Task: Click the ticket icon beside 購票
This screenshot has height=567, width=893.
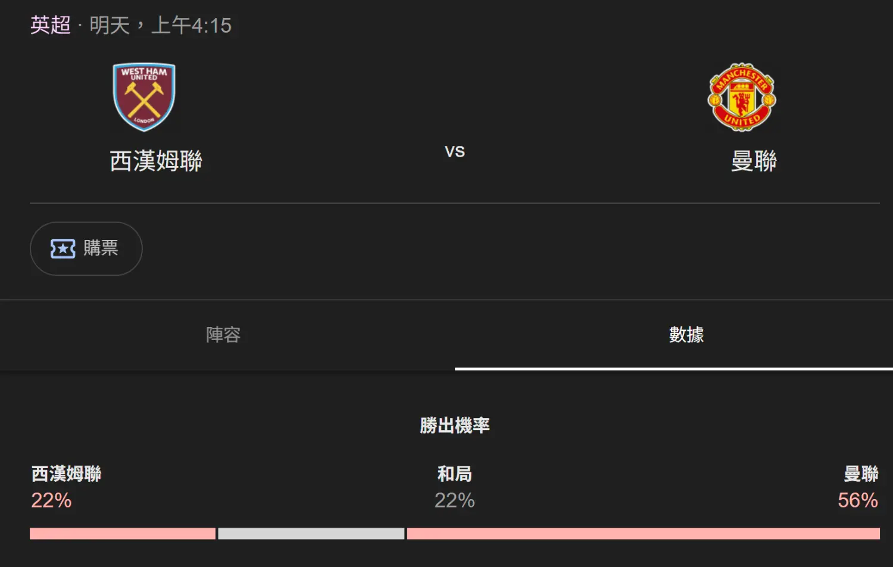Action: pyautogui.click(x=63, y=248)
